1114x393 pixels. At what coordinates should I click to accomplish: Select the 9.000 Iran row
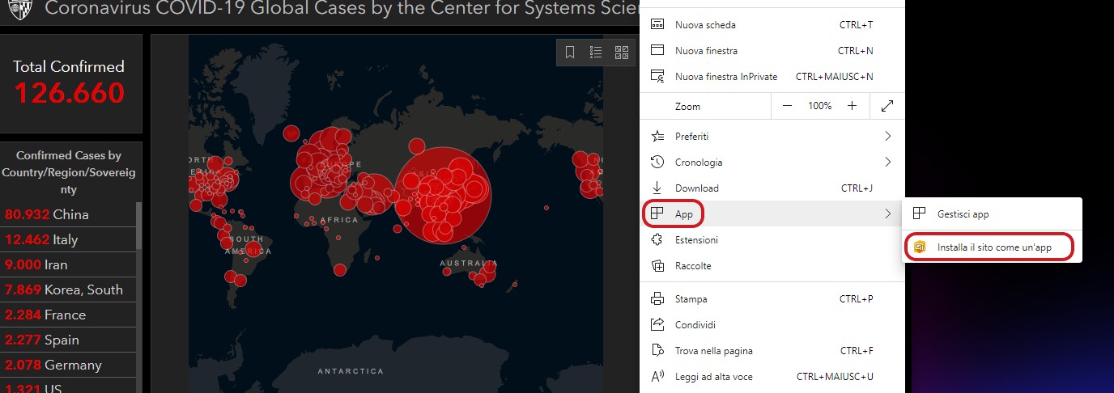pyautogui.click(x=68, y=264)
